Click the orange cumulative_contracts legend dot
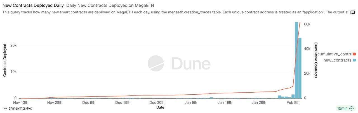The height and width of the screenshot is (113, 358). pyautogui.click(x=354, y=54)
